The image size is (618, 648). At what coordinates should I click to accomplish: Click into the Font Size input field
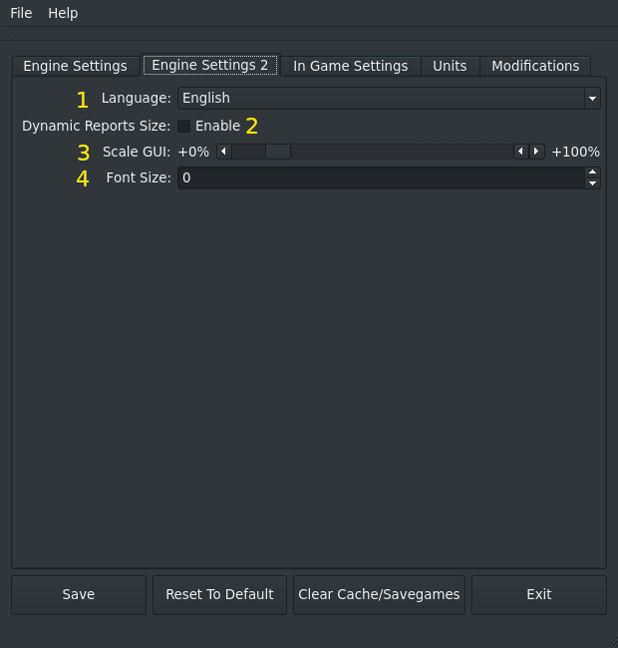(x=381, y=177)
